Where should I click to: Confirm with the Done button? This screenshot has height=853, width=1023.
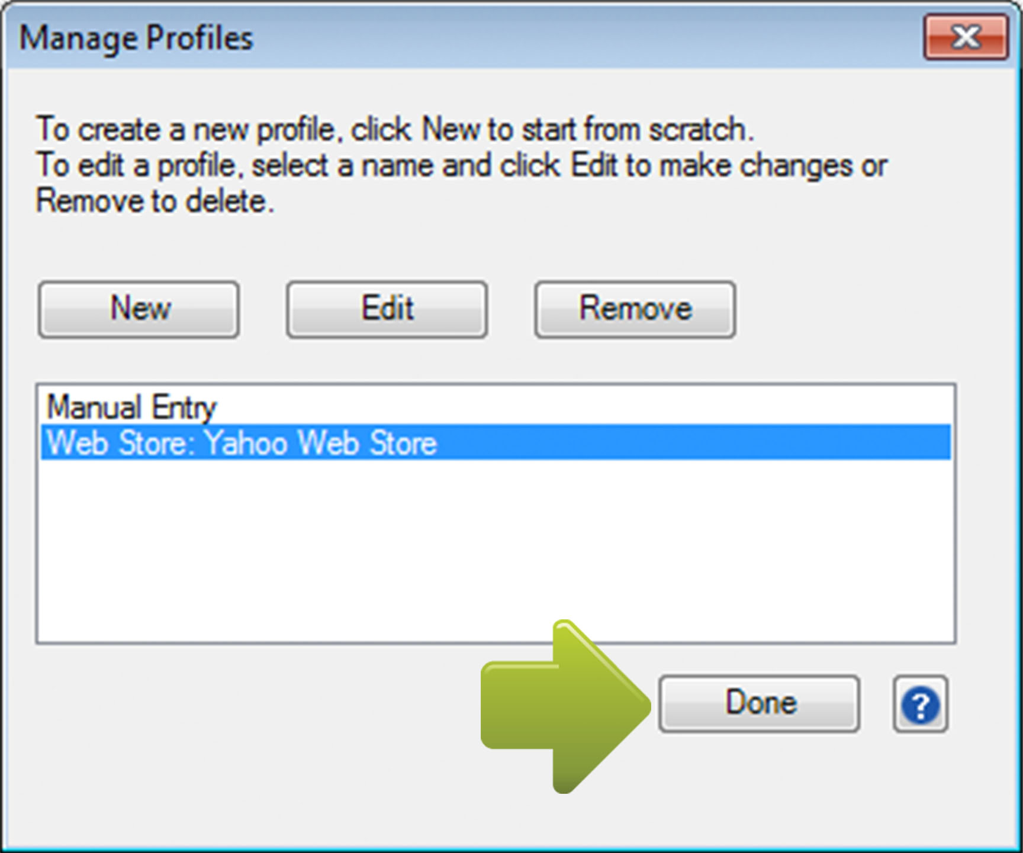tap(760, 703)
